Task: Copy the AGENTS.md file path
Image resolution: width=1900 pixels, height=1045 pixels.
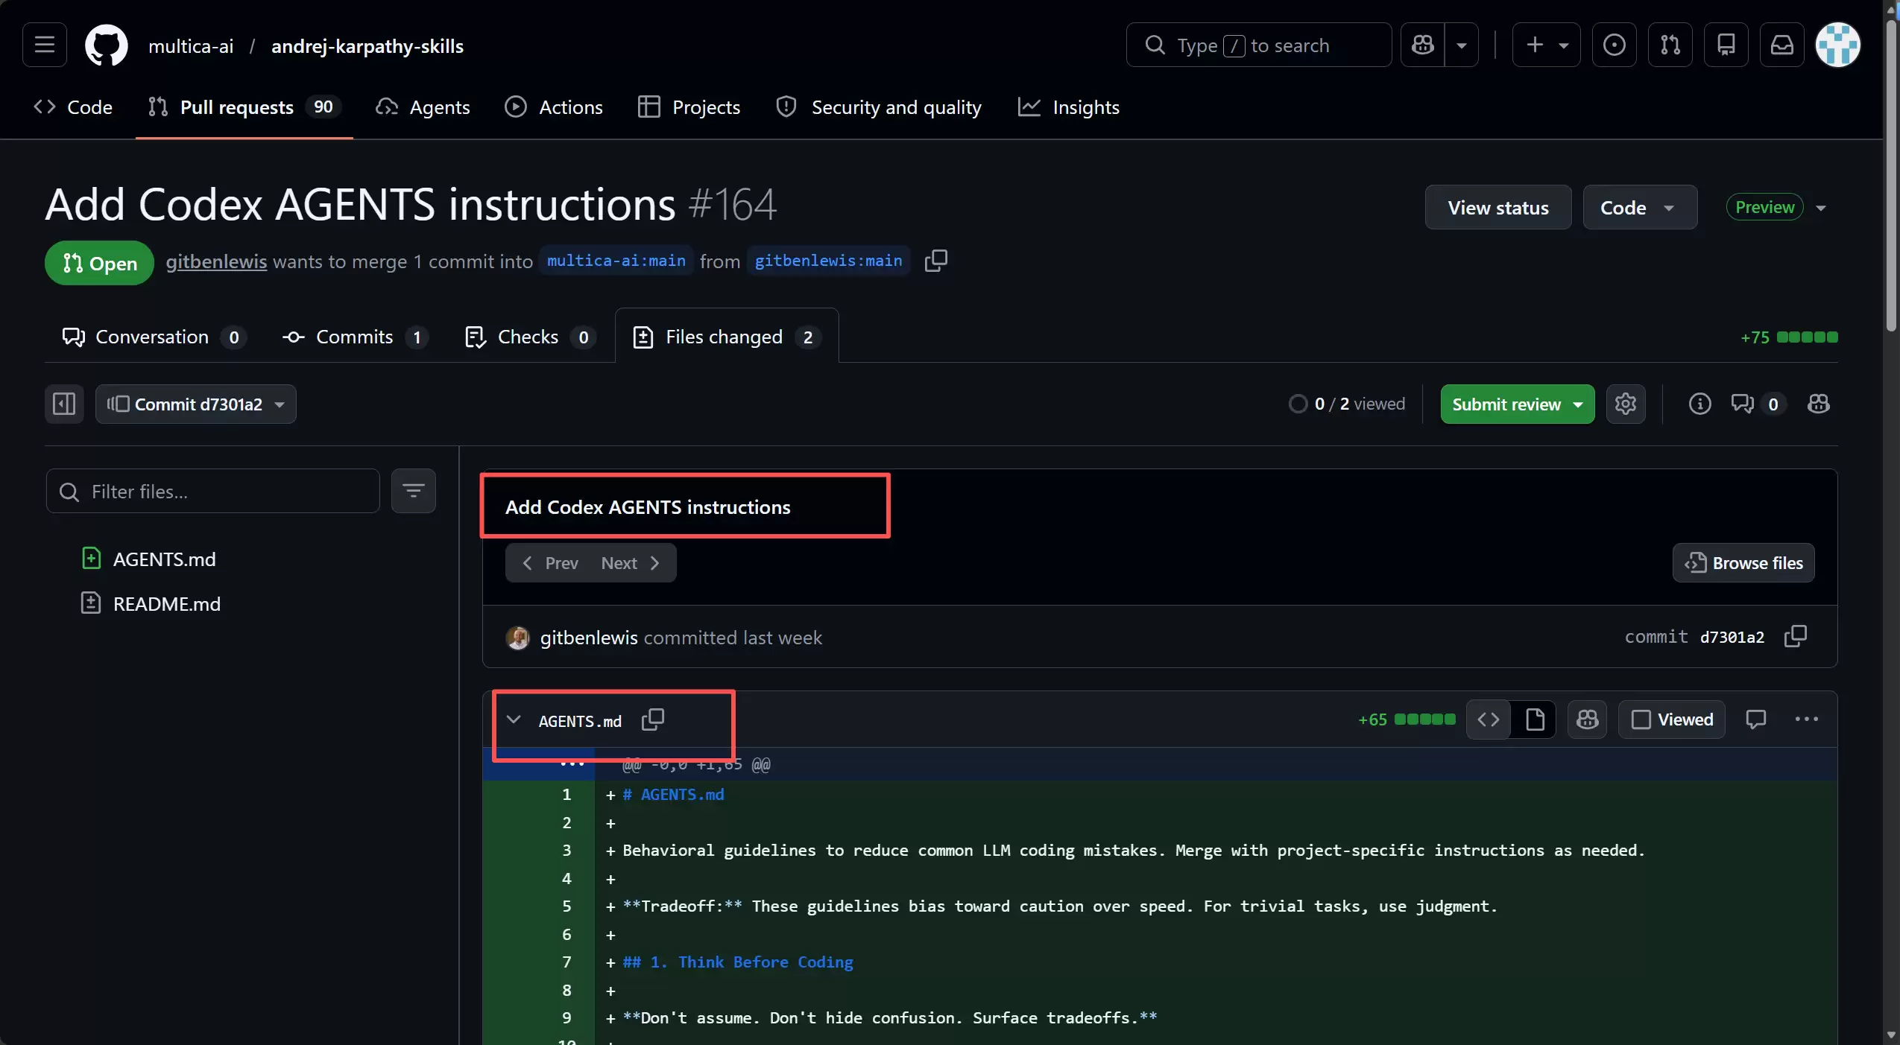Action: [653, 720]
